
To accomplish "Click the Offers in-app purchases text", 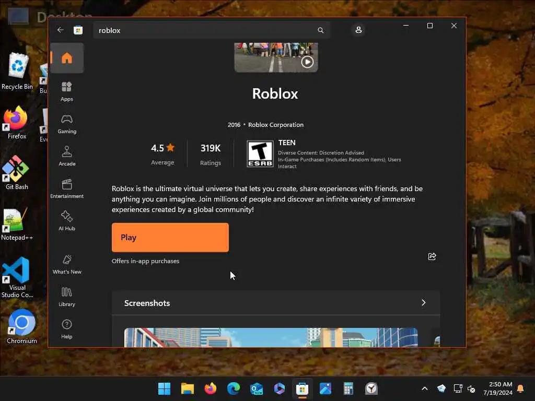I will 145,261.
